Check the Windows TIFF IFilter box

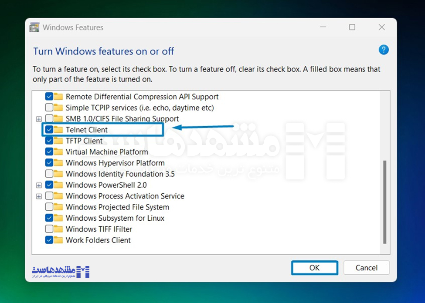click(x=49, y=229)
